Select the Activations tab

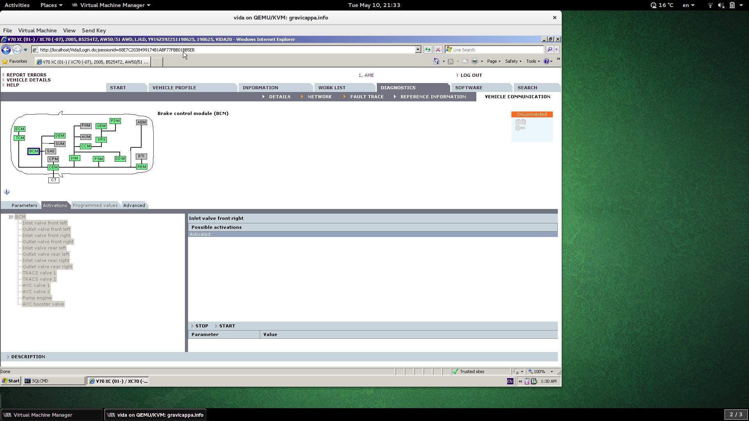[x=55, y=205]
